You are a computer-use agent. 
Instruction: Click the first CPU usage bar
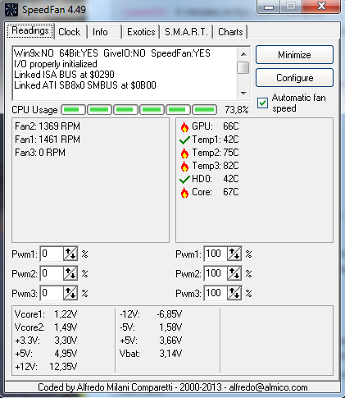point(73,110)
